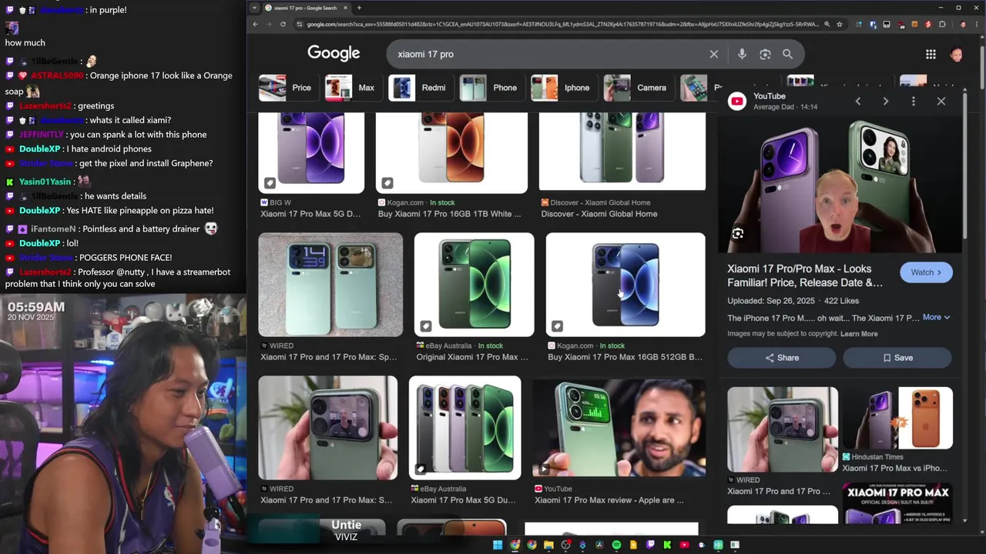Open the Kogan white and orange Xiaomi 17 Pro thumbnail
Viewport: 986px width, 554px height.
point(451,152)
